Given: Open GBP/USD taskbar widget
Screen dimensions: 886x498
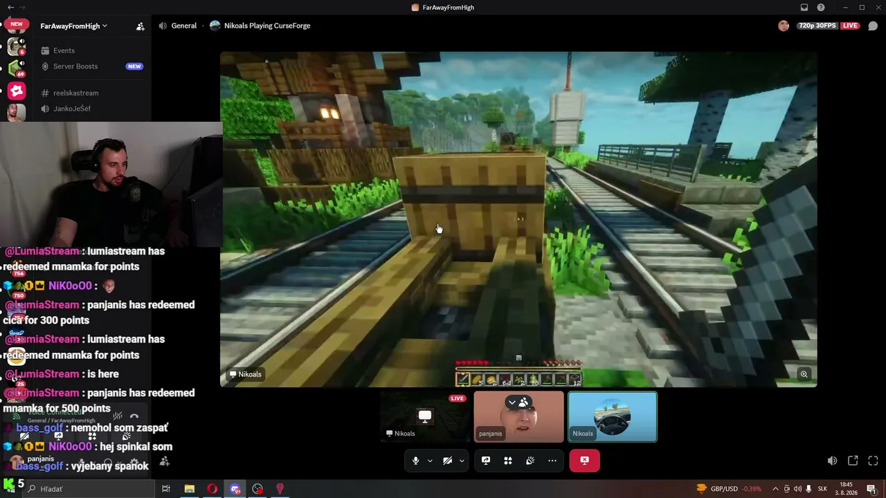Looking at the screenshot, I should [x=729, y=489].
